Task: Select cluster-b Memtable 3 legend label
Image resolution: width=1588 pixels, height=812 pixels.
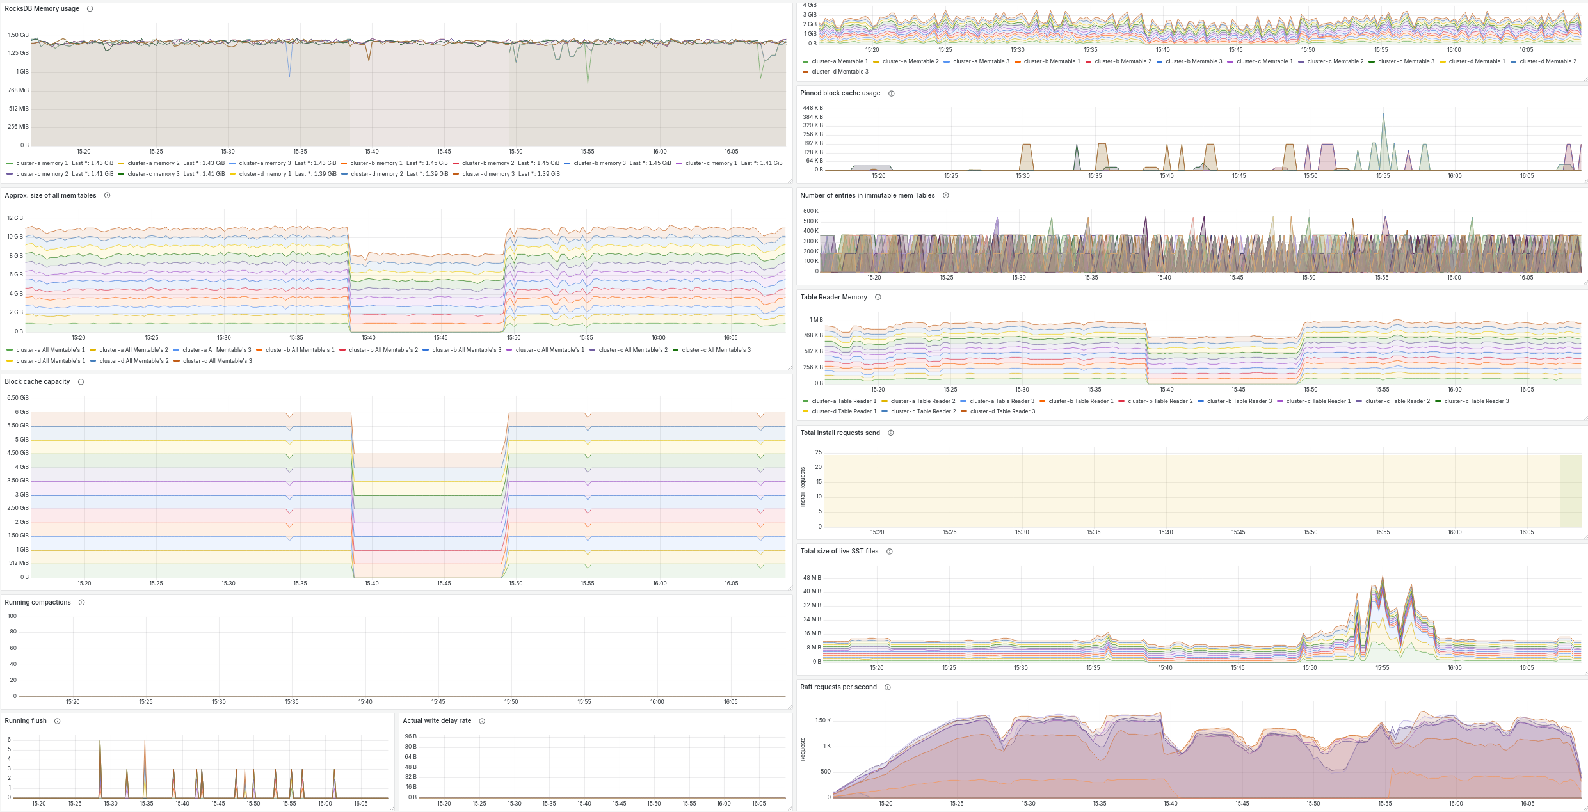Action: [1194, 61]
